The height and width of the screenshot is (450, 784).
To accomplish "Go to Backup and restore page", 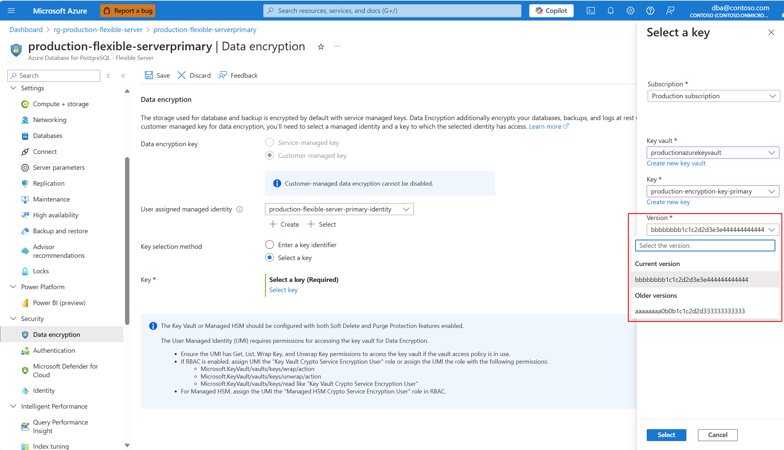I will [60, 231].
